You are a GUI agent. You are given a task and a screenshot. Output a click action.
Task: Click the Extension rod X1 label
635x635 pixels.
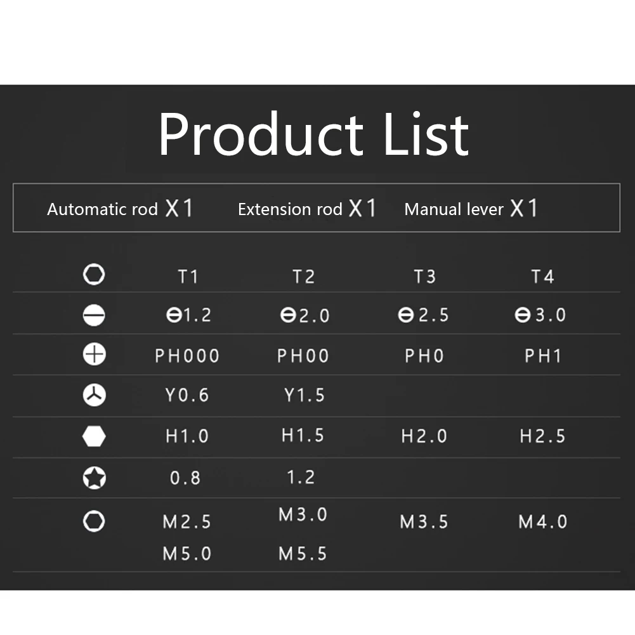click(308, 209)
